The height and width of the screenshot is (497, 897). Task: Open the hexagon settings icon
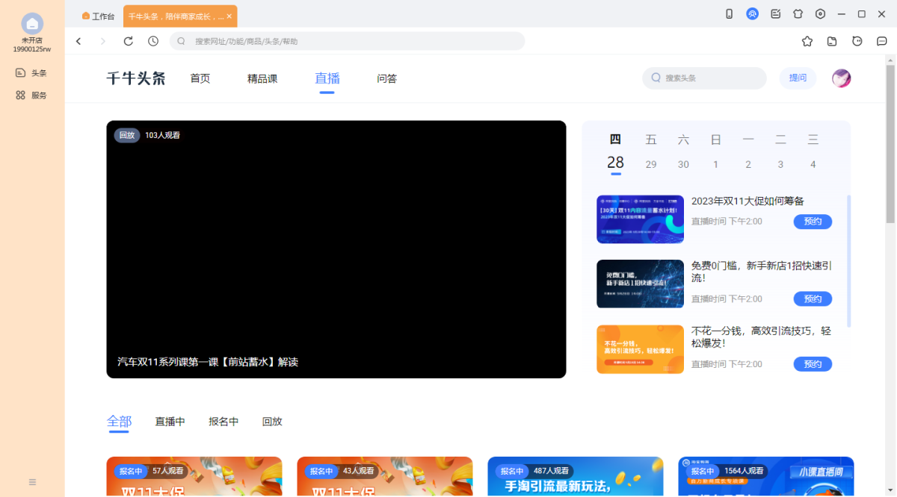820,14
